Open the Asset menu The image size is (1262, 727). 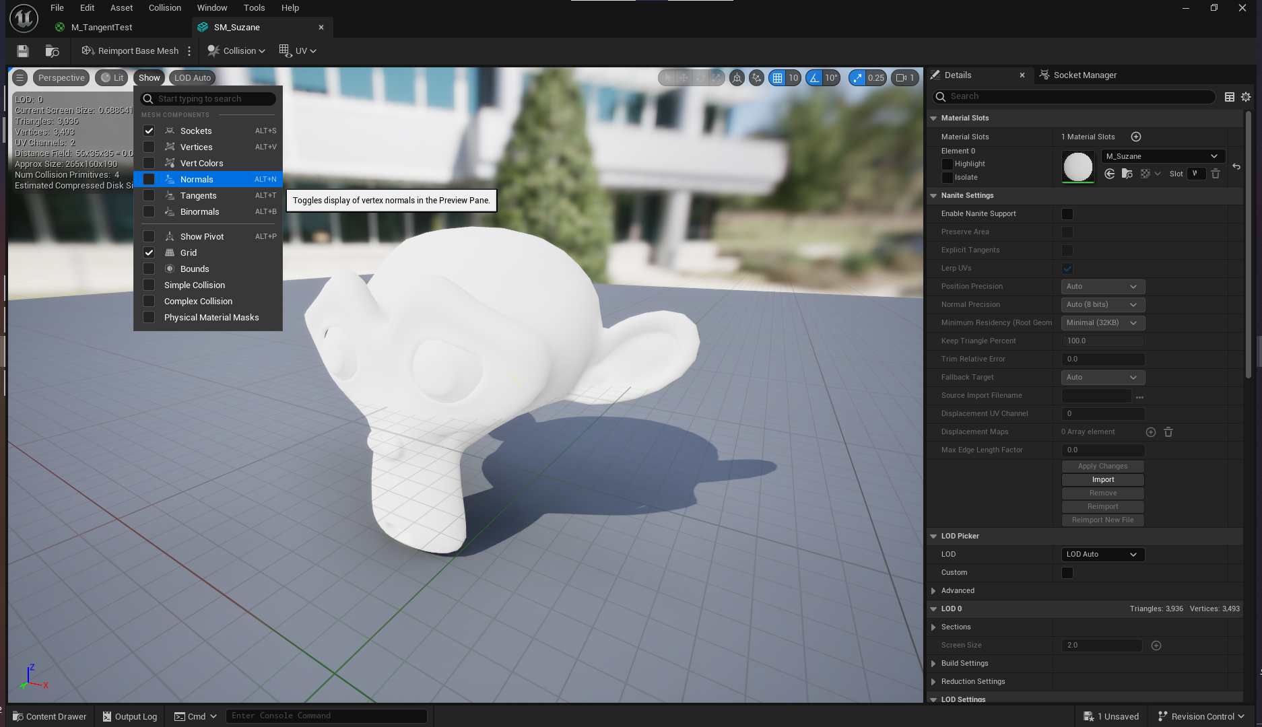(121, 8)
